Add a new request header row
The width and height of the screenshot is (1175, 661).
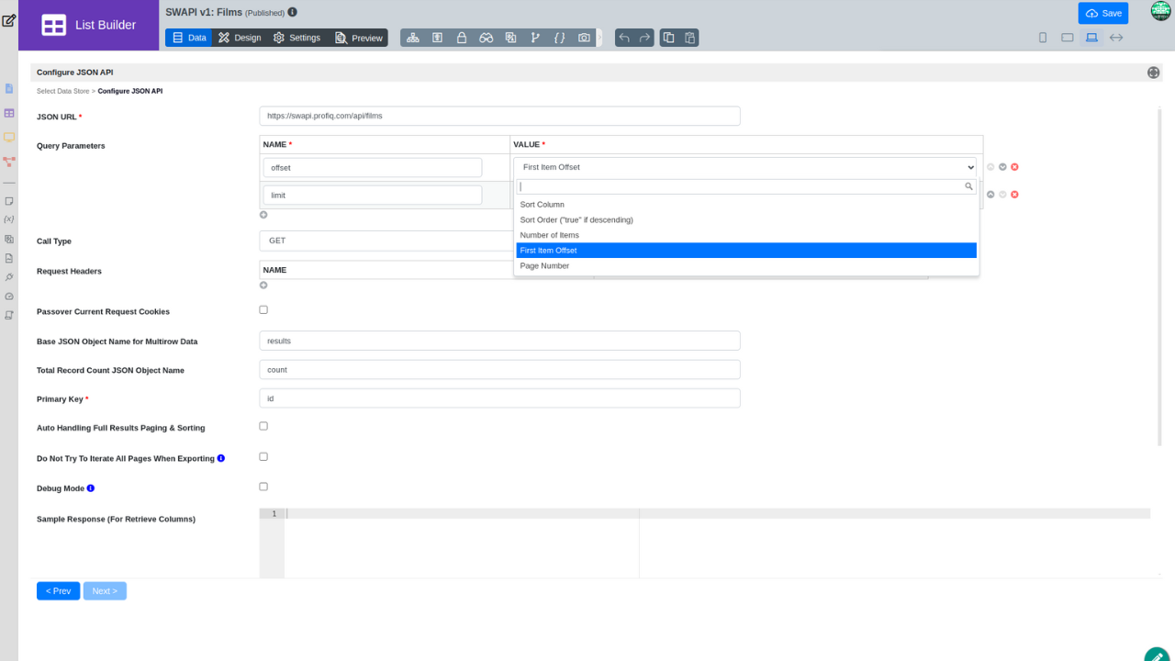[x=263, y=286]
